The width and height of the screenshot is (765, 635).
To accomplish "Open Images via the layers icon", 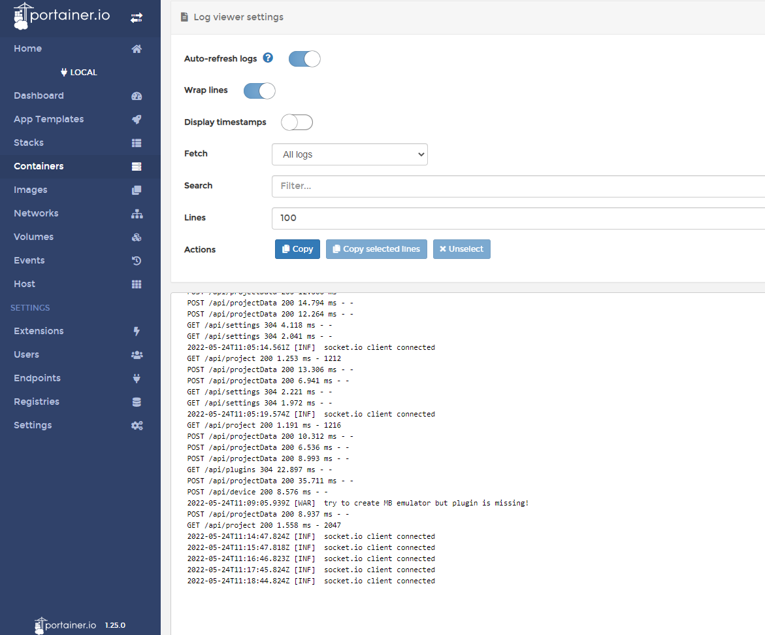I will (x=136, y=190).
